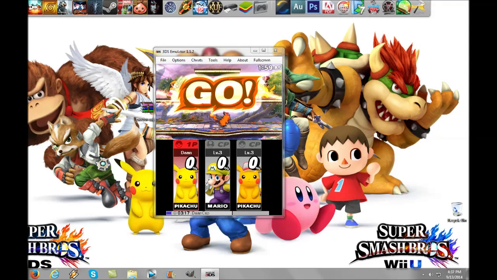Click the 1:59:85 match timer
Image resolution: width=497 pixels, height=280 pixels.
(x=269, y=68)
